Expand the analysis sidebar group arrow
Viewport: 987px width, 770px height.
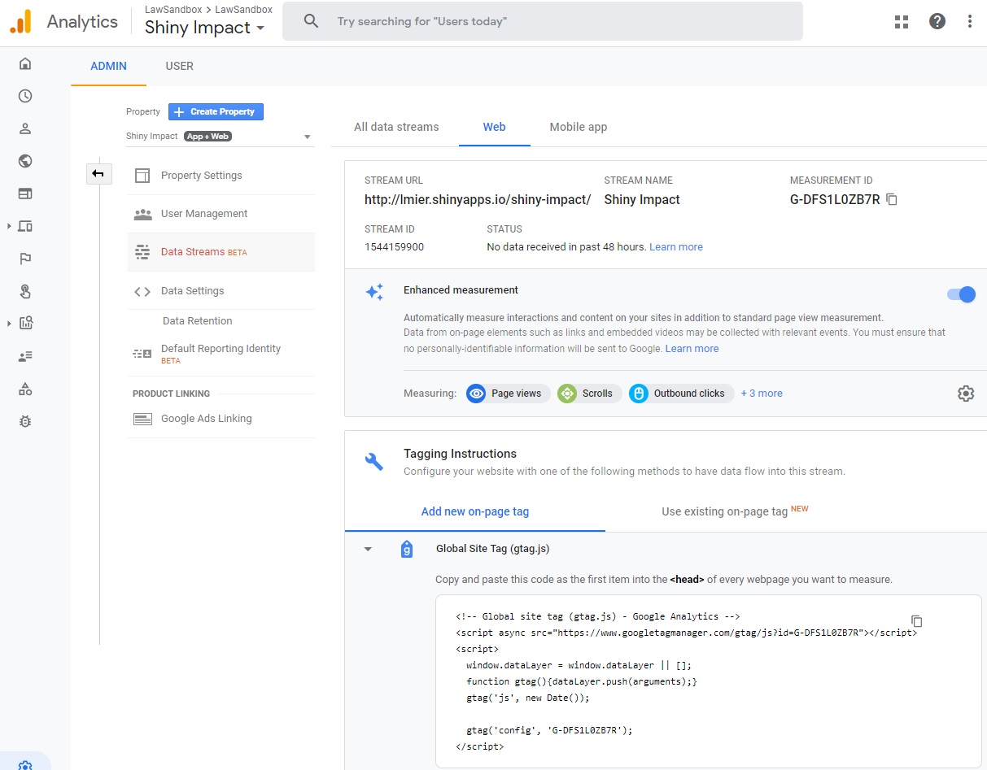point(9,324)
